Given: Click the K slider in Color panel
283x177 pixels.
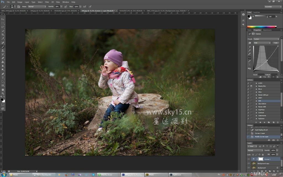Looking at the screenshot, I should [x=261, y=16].
